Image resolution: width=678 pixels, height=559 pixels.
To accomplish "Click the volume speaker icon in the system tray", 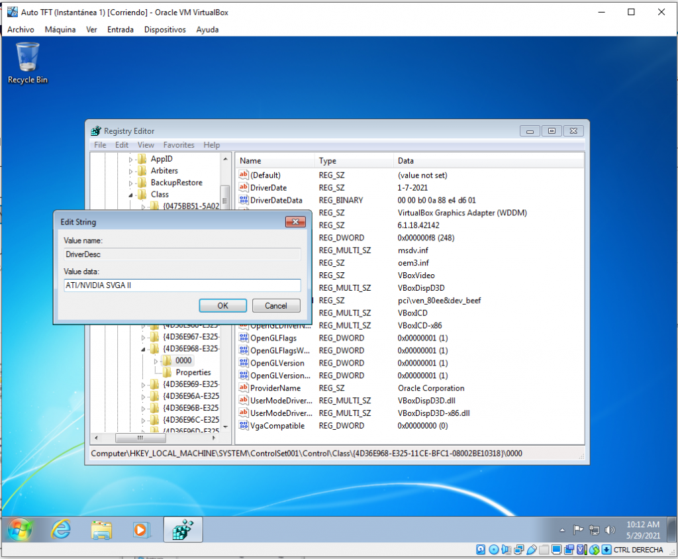I will pos(610,530).
